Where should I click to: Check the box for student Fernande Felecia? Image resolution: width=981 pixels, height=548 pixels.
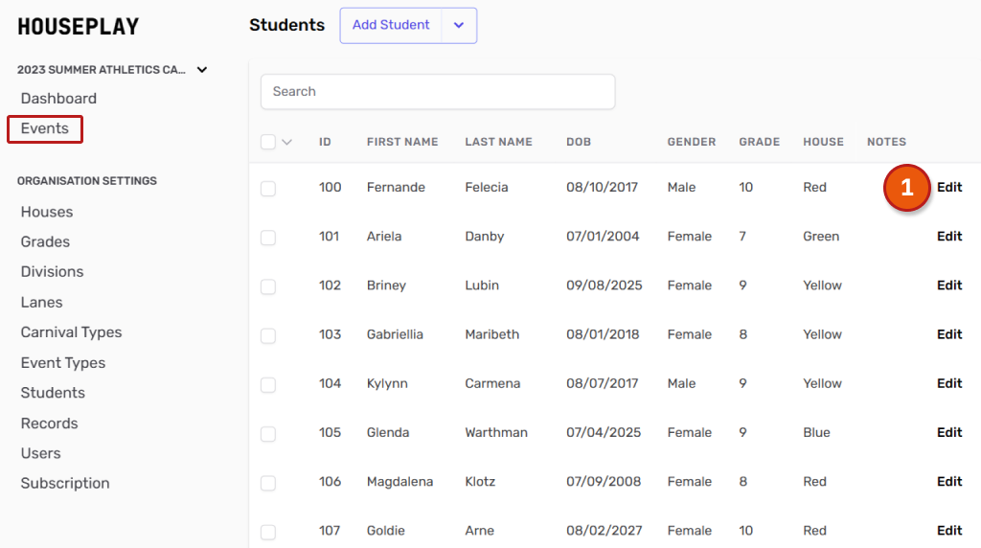tap(268, 189)
